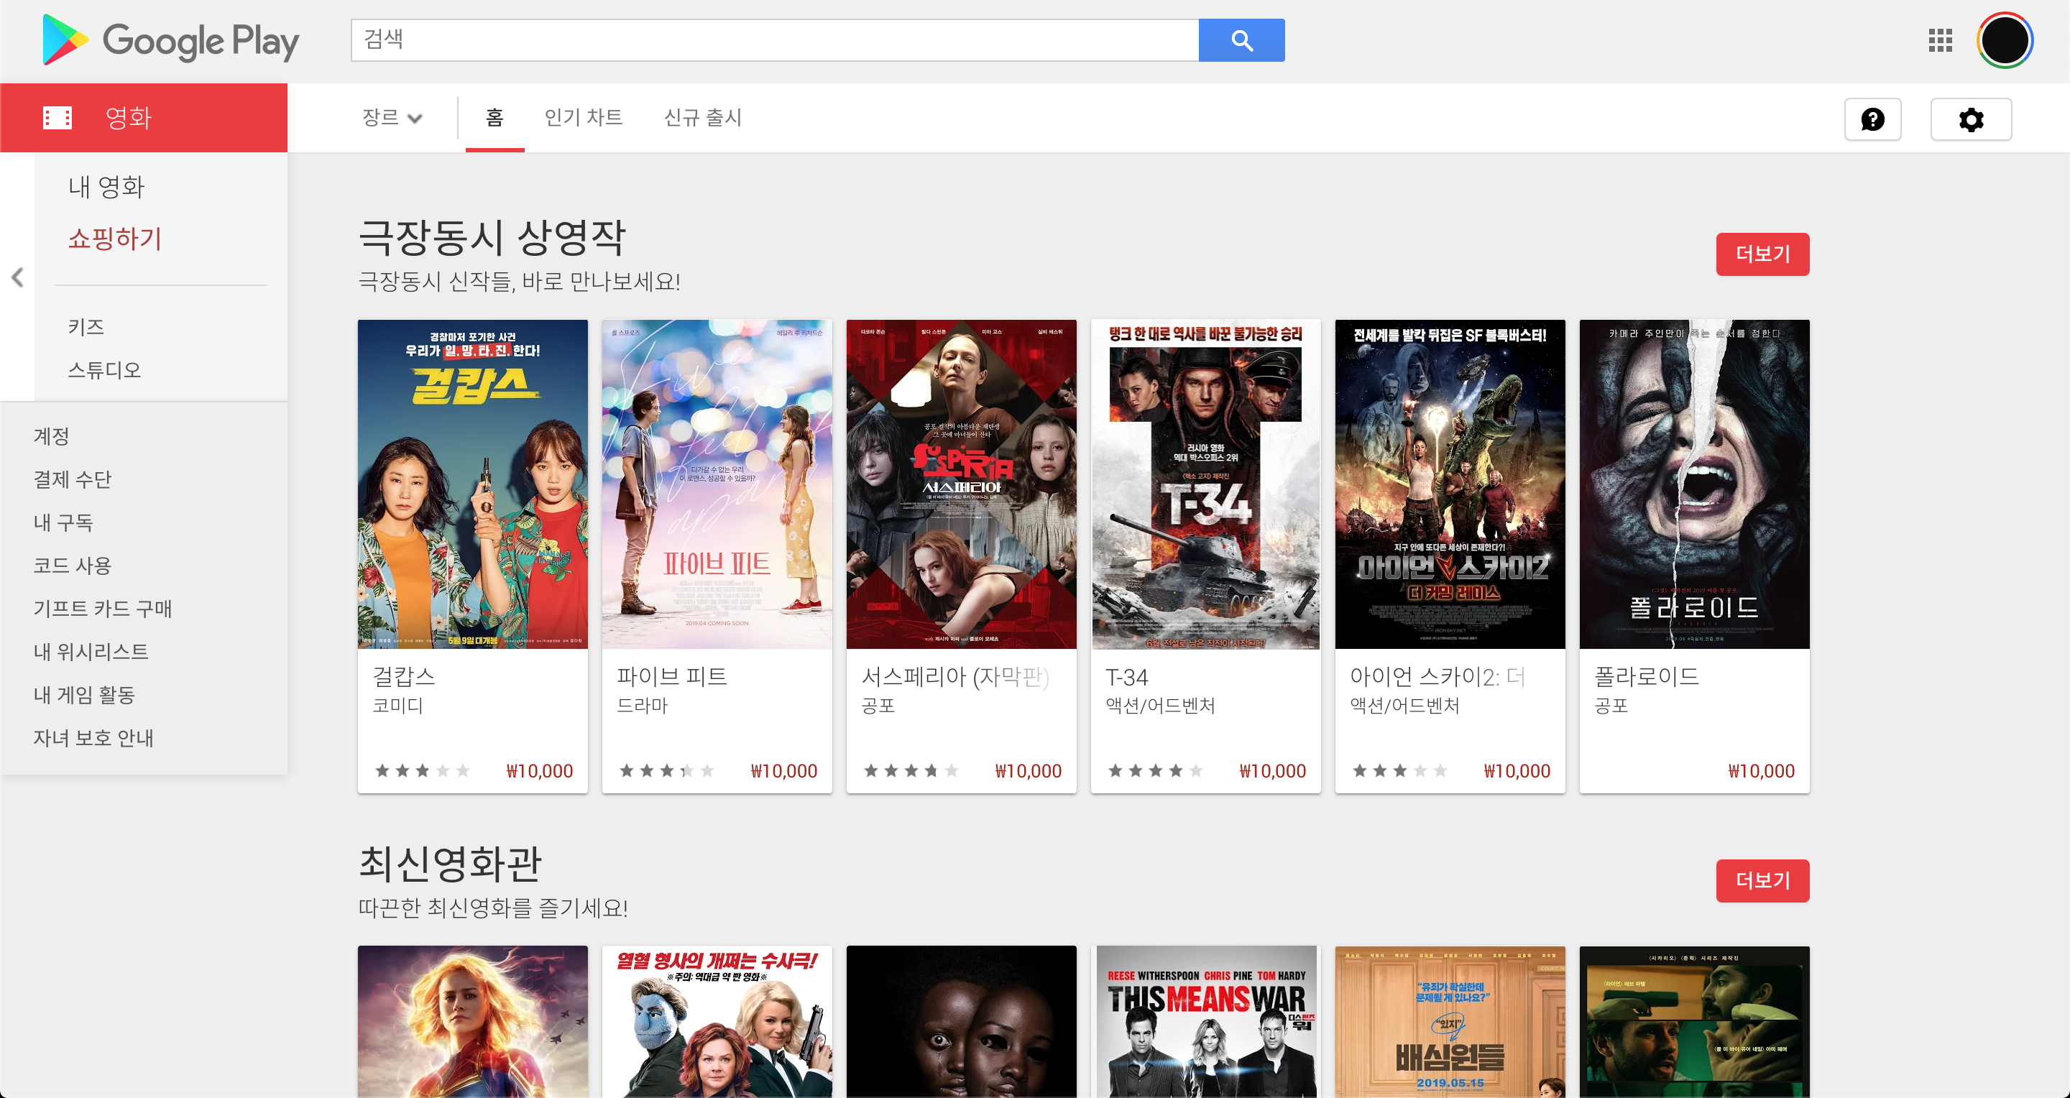Viewport: 2070px width, 1098px height.
Task: Click 더보기 button for 최신영화관
Action: click(1762, 881)
